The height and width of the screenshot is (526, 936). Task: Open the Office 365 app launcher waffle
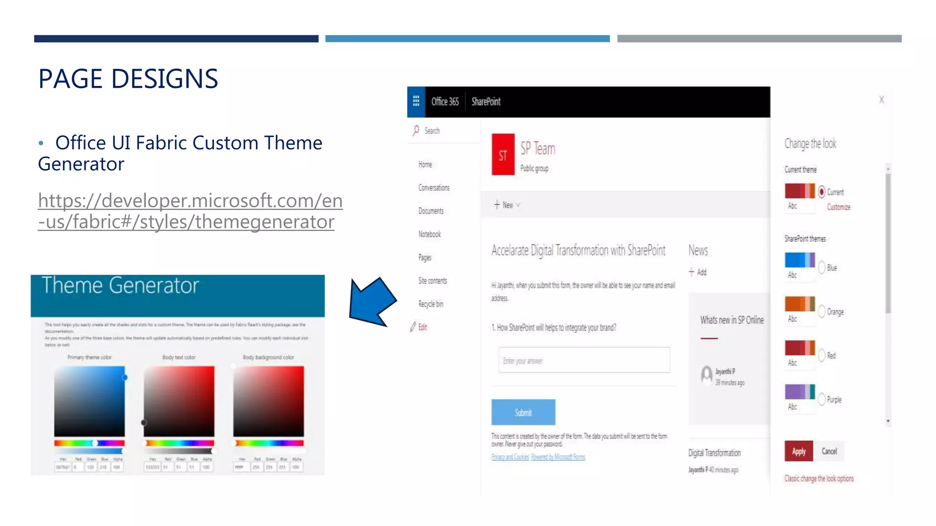416,101
